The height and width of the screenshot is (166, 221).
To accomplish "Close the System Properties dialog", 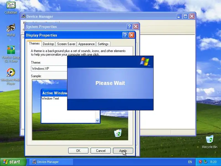I will (x=136, y=26).
